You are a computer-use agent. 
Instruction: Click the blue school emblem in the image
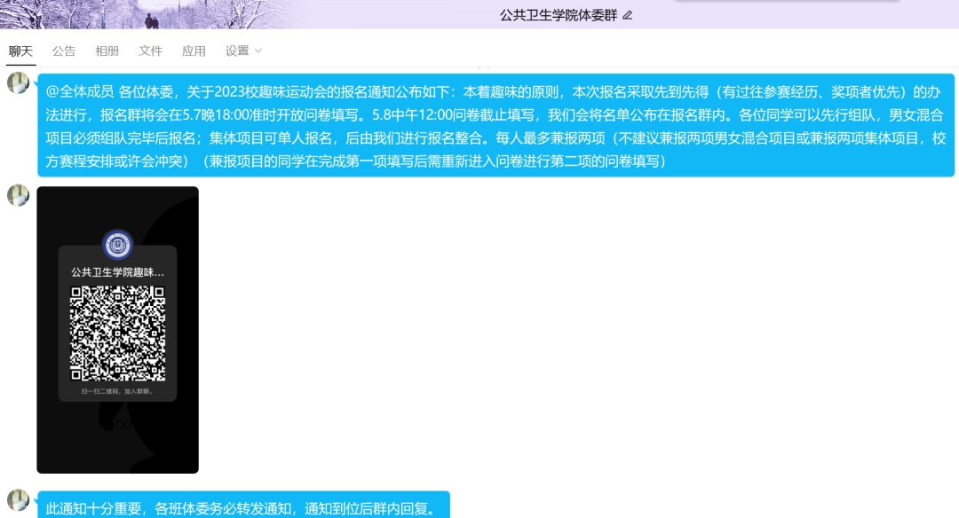click(x=117, y=244)
